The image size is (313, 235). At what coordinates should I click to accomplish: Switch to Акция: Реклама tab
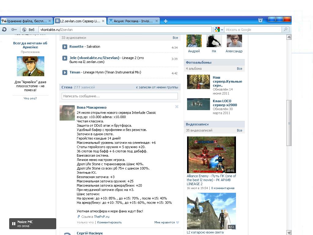tap(133, 21)
